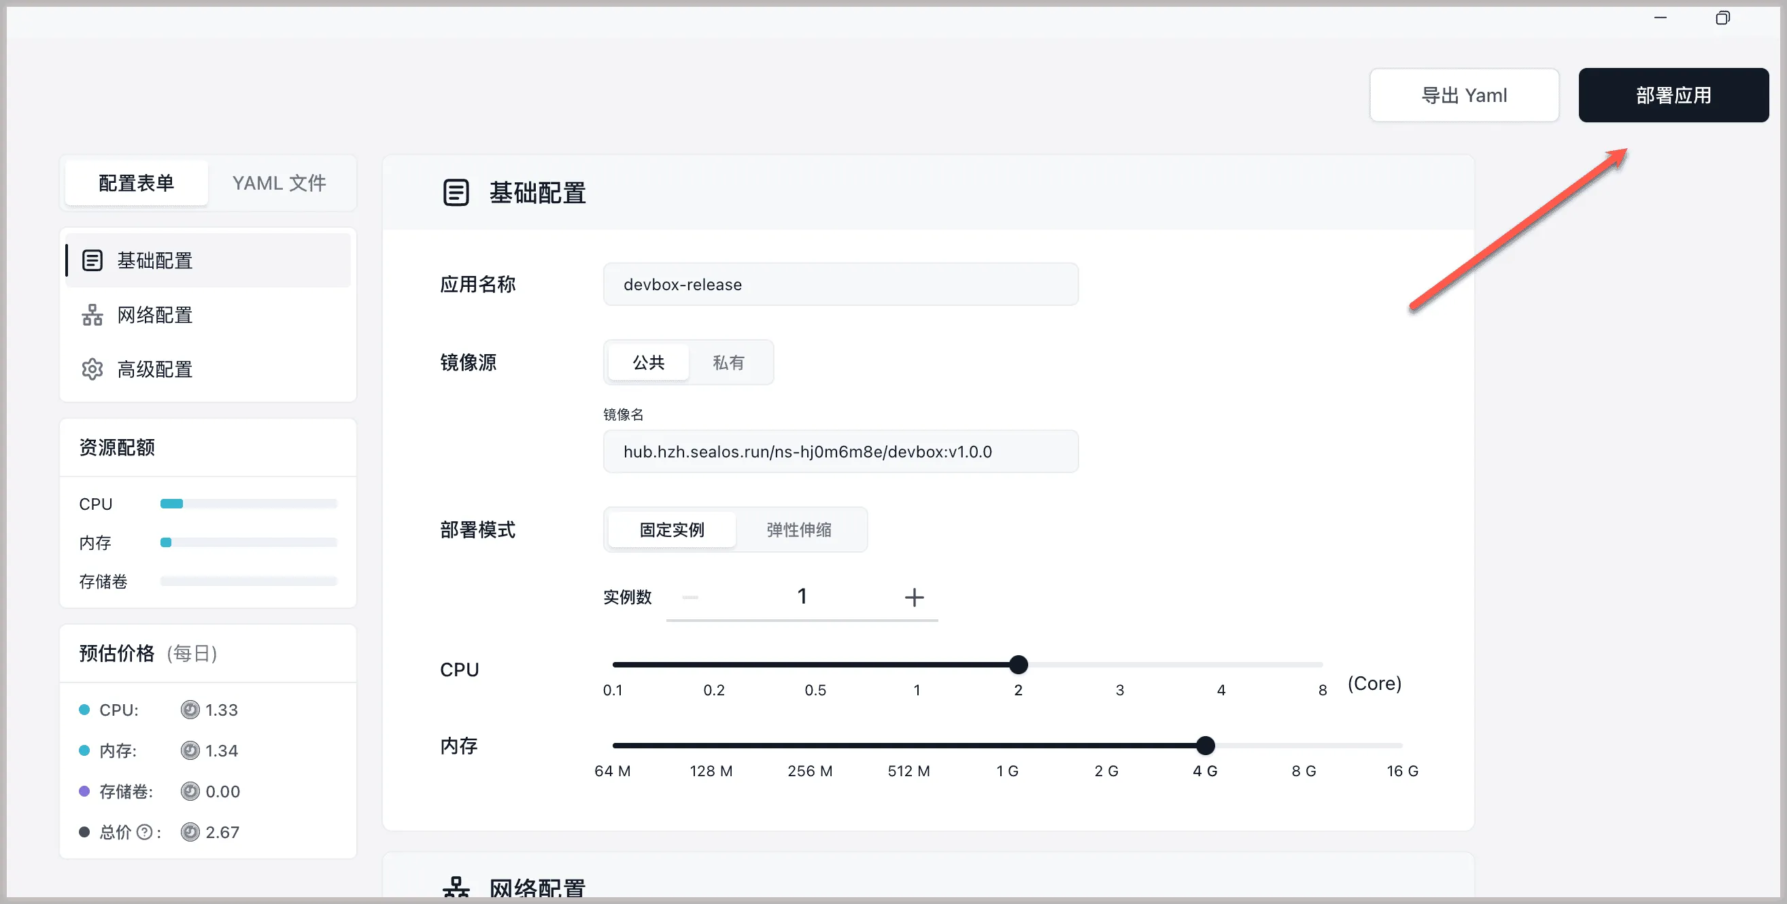Set memory slider to 8 G mark
1787x904 pixels.
(x=1304, y=746)
